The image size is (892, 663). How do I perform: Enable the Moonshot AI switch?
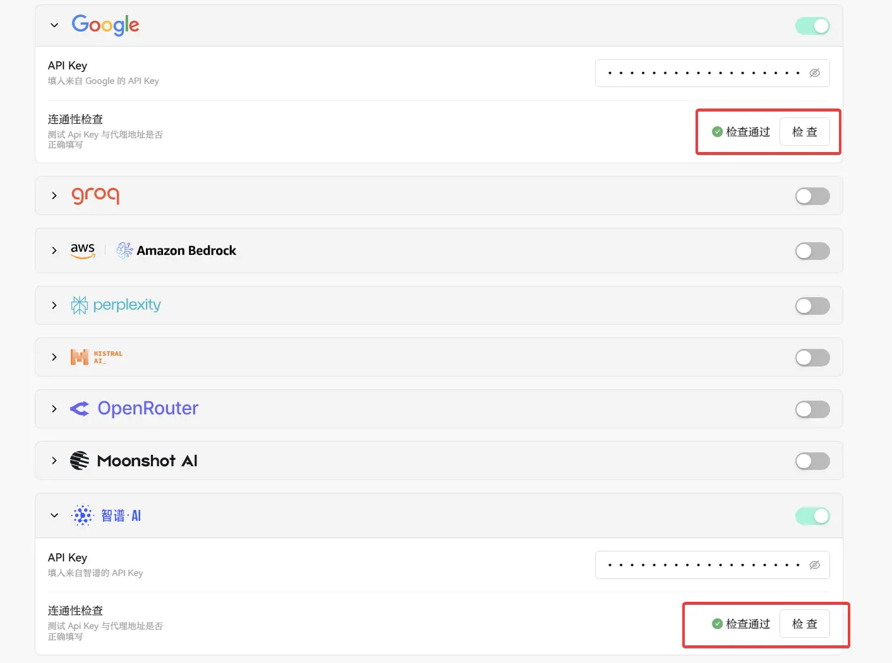point(812,461)
